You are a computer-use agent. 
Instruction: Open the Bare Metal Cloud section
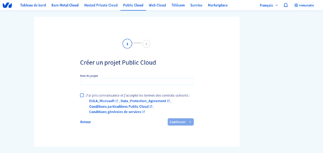tap(65, 5)
